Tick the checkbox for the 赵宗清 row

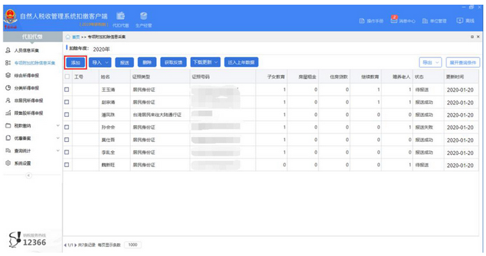[66, 102]
